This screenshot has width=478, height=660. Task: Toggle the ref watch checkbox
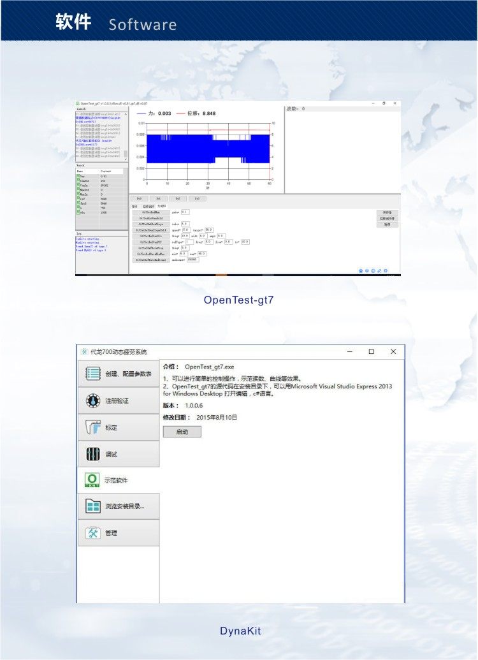coord(78,199)
